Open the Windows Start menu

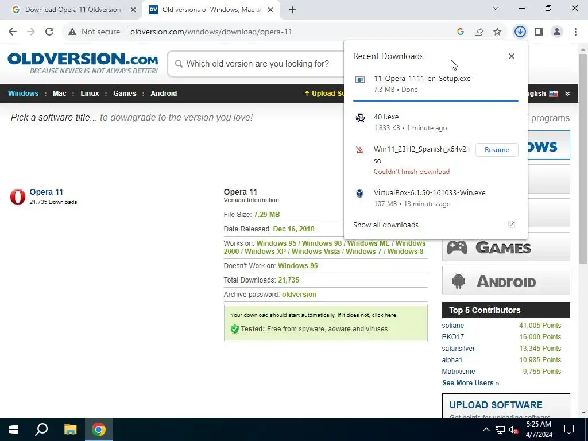[x=14, y=430]
